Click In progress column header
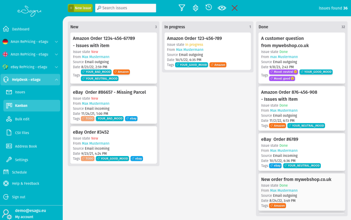Image resolution: width=351 pixels, height=220 pixels. click(x=175, y=27)
